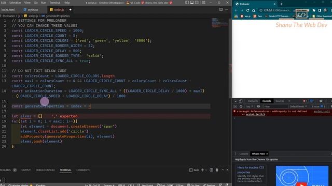
Task: Maximize panel with chevron up icon
Action: (x=223, y=170)
